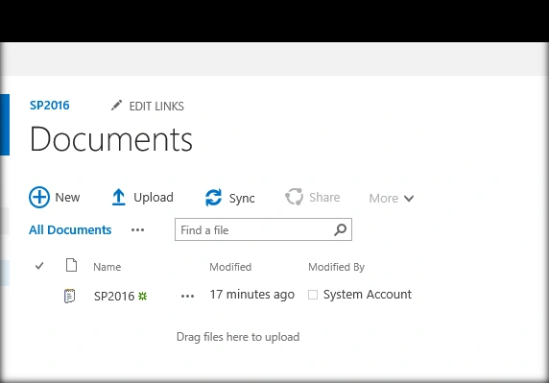Open the ellipsis menu for SP2016 document
Image resolution: width=549 pixels, height=383 pixels.
coord(188,297)
